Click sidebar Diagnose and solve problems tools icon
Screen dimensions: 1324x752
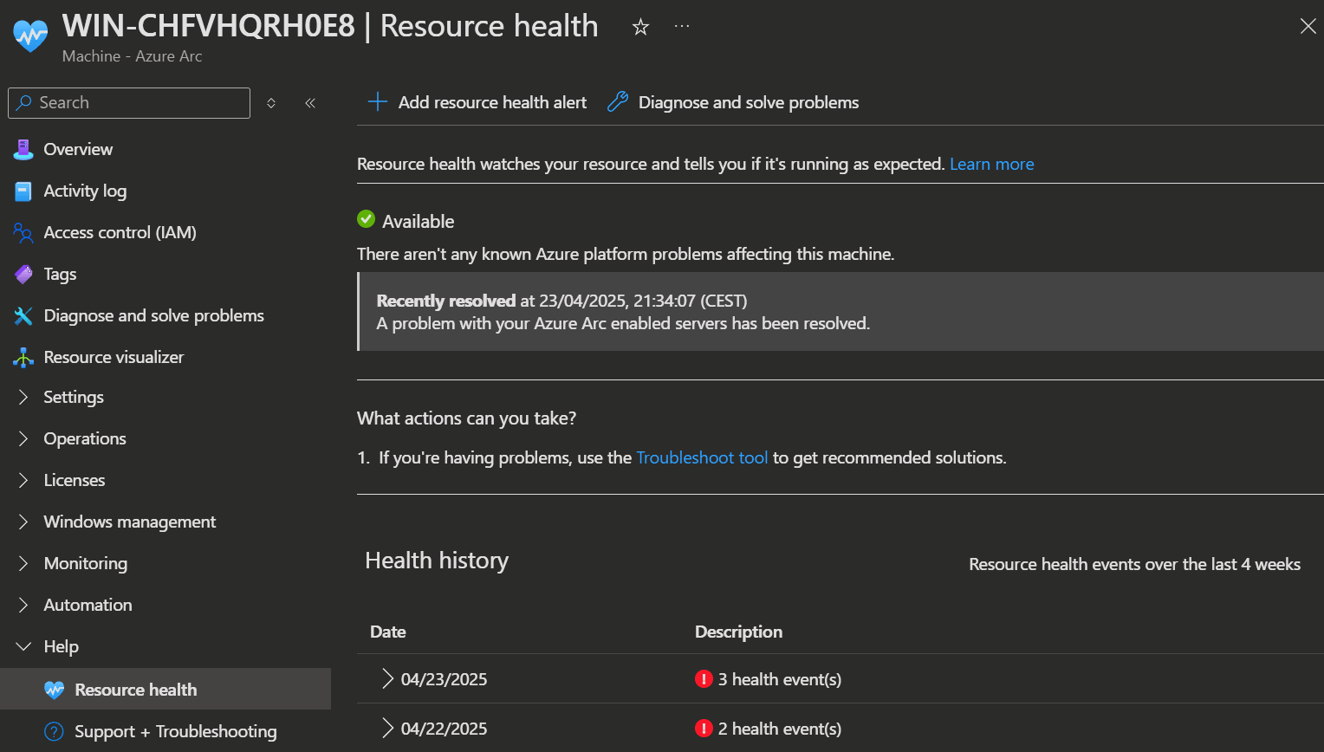[x=23, y=315]
